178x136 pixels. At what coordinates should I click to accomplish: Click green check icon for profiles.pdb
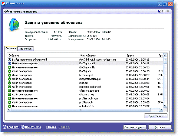click(x=9, y=102)
